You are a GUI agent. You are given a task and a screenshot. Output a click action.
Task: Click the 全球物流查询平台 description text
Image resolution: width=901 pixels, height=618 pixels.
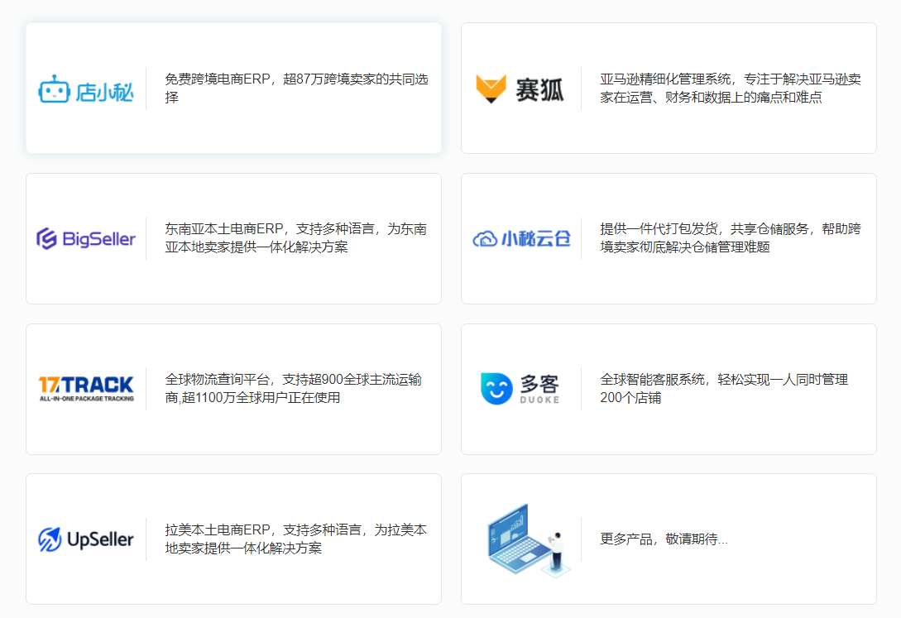[293, 389]
